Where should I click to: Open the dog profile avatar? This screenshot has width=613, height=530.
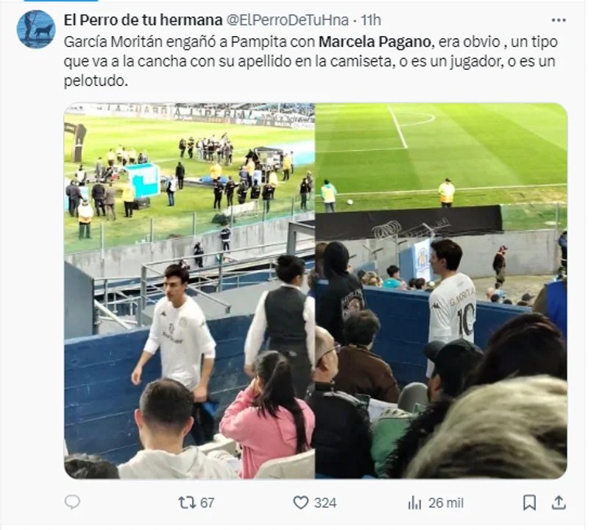pos(36,29)
